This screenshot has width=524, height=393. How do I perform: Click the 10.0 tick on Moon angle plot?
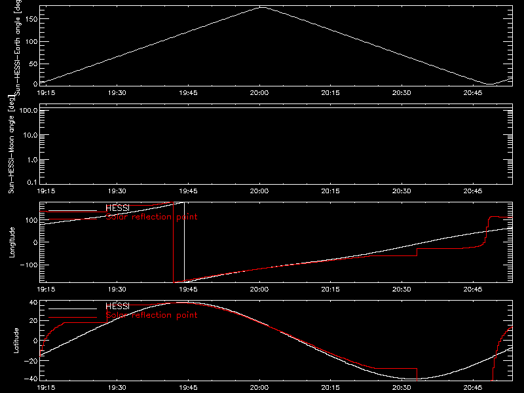pos(30,135)
